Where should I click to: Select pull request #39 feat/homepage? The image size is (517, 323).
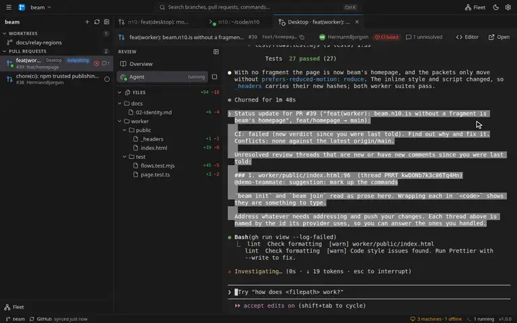click(x=57, y=63)
